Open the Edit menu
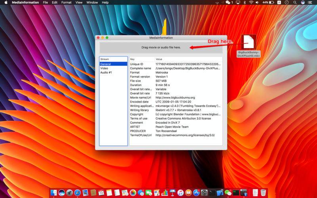The image size is (317, 198). click(x=55, y=2)
